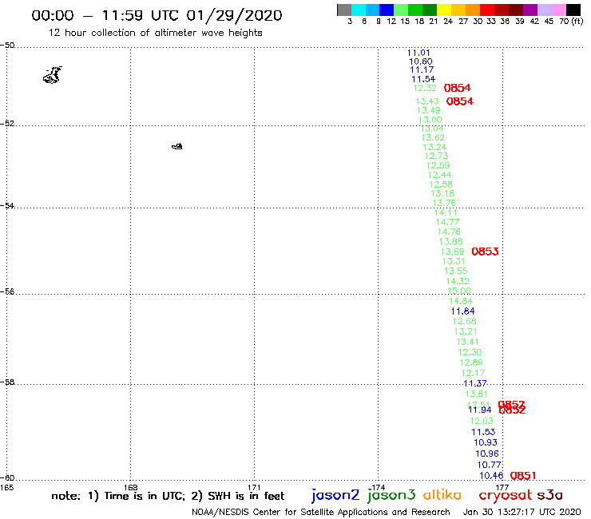
Task: Select the orange swatch in the color scale
Action: pyautogui.click(x=473, y=10)
